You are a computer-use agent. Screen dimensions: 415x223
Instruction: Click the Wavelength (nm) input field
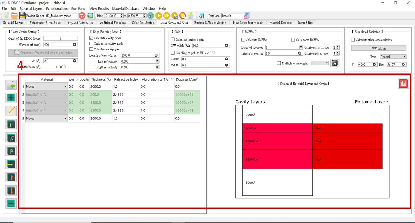coord(58,45)
